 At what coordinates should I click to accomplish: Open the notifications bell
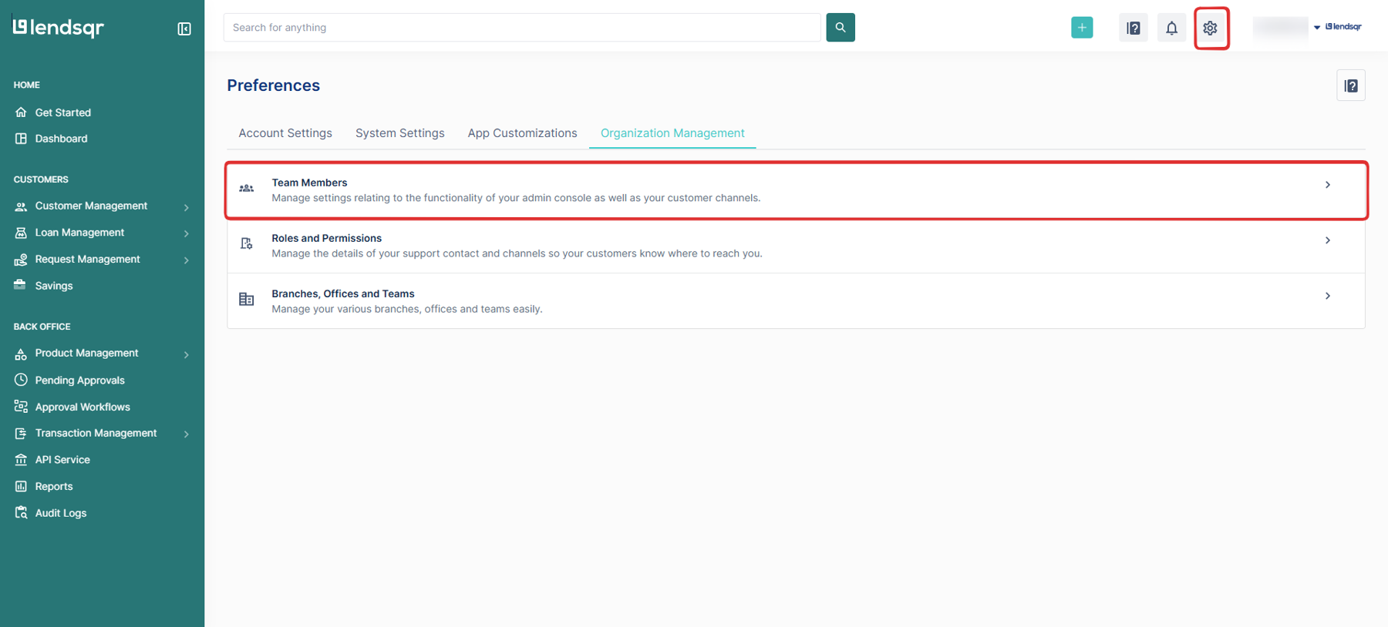pyautogui.click(x=1171, y=28)
